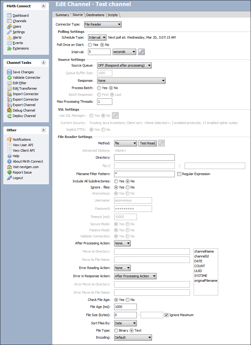Click the Channels icon
Image resolution: width=251 pixels, height=345 pixels.
[9, 21]
